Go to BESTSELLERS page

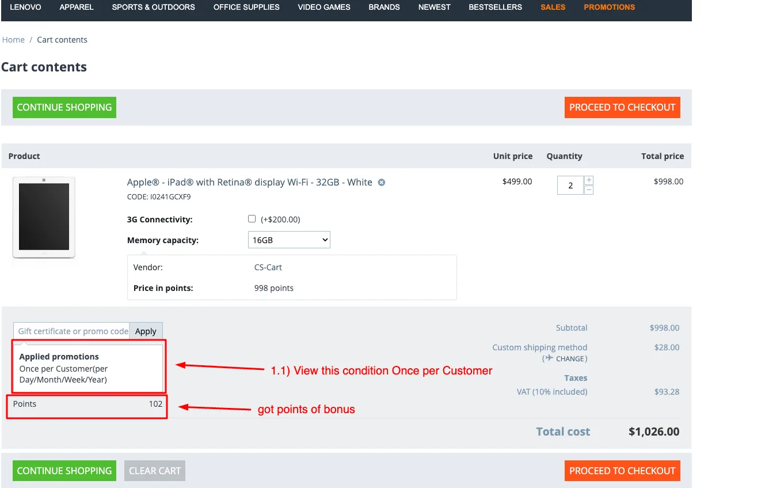pyautogui.click(x=496, y=7)
